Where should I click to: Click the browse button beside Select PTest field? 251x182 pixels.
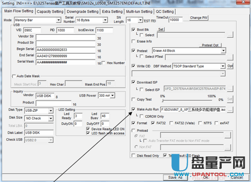pyautogui.click(x=230, y=57)
